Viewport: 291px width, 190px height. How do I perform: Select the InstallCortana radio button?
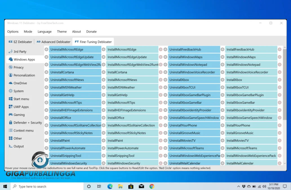pos(104,72)
